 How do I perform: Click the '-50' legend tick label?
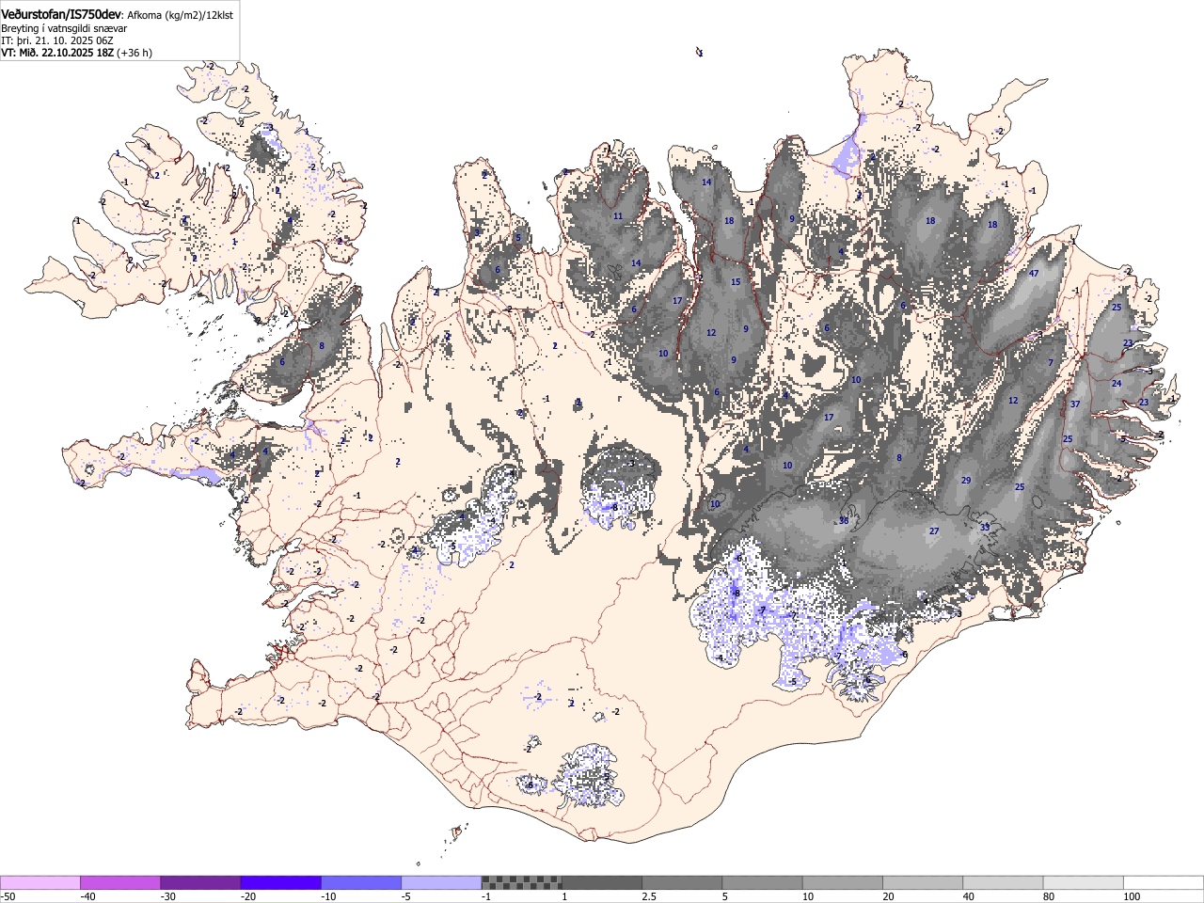pyautogui.click(x=8, y=896)
